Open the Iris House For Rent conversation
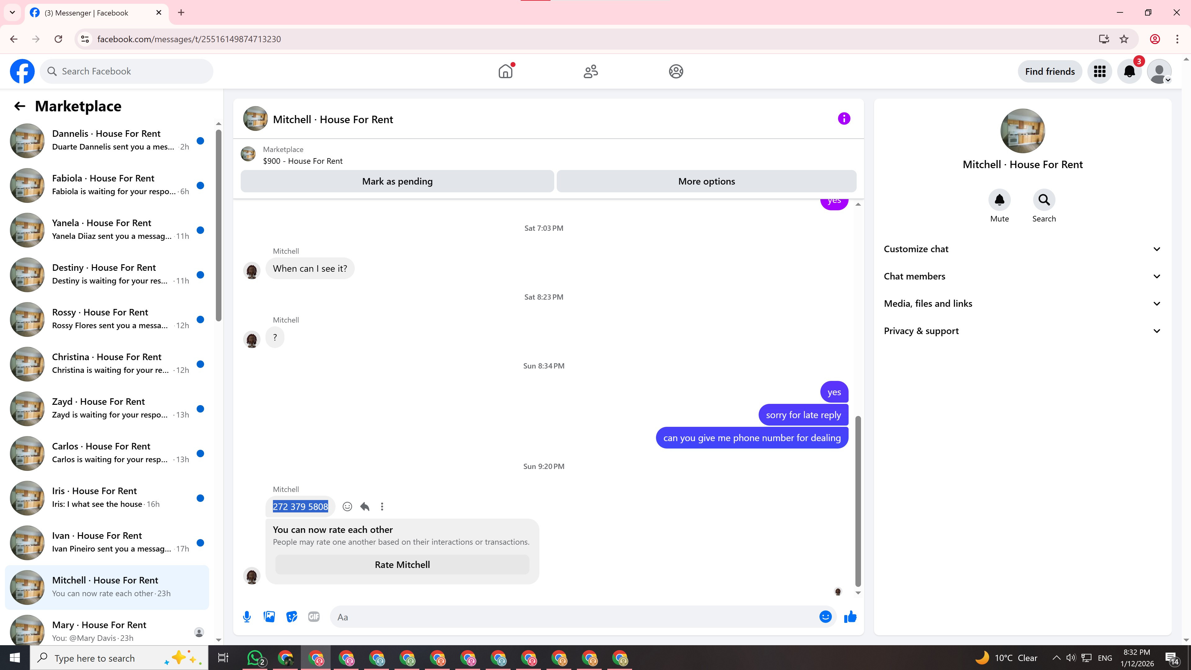 click(x=107, y=498)
